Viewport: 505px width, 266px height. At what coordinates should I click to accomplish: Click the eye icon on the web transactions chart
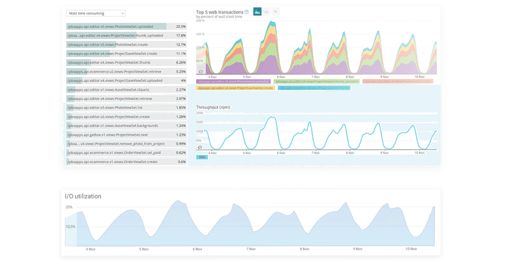click(200, 72)
